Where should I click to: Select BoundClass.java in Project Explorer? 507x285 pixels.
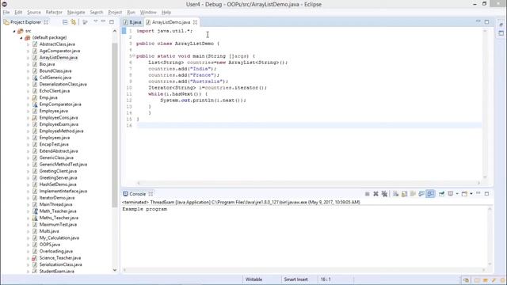(55, 70)
